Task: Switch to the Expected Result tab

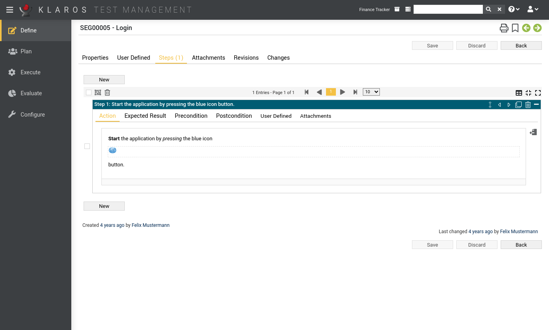Action: click(145, 116)
